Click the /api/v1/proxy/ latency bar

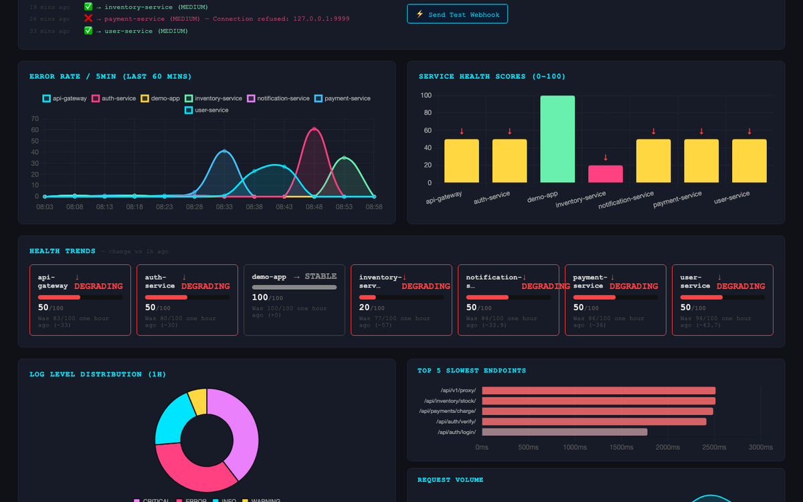(x=598, y=391)
